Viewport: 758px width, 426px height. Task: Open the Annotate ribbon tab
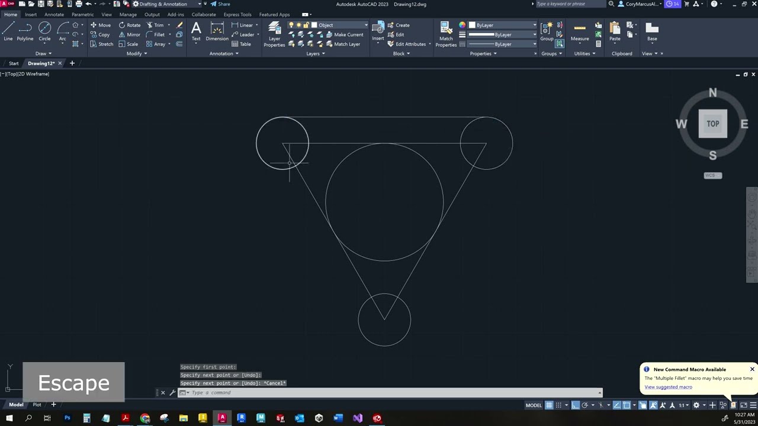(54, 14)
